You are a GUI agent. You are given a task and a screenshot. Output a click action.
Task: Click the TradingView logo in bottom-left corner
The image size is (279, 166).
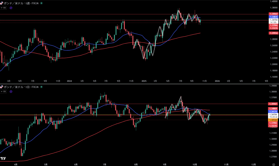[3, 159]
